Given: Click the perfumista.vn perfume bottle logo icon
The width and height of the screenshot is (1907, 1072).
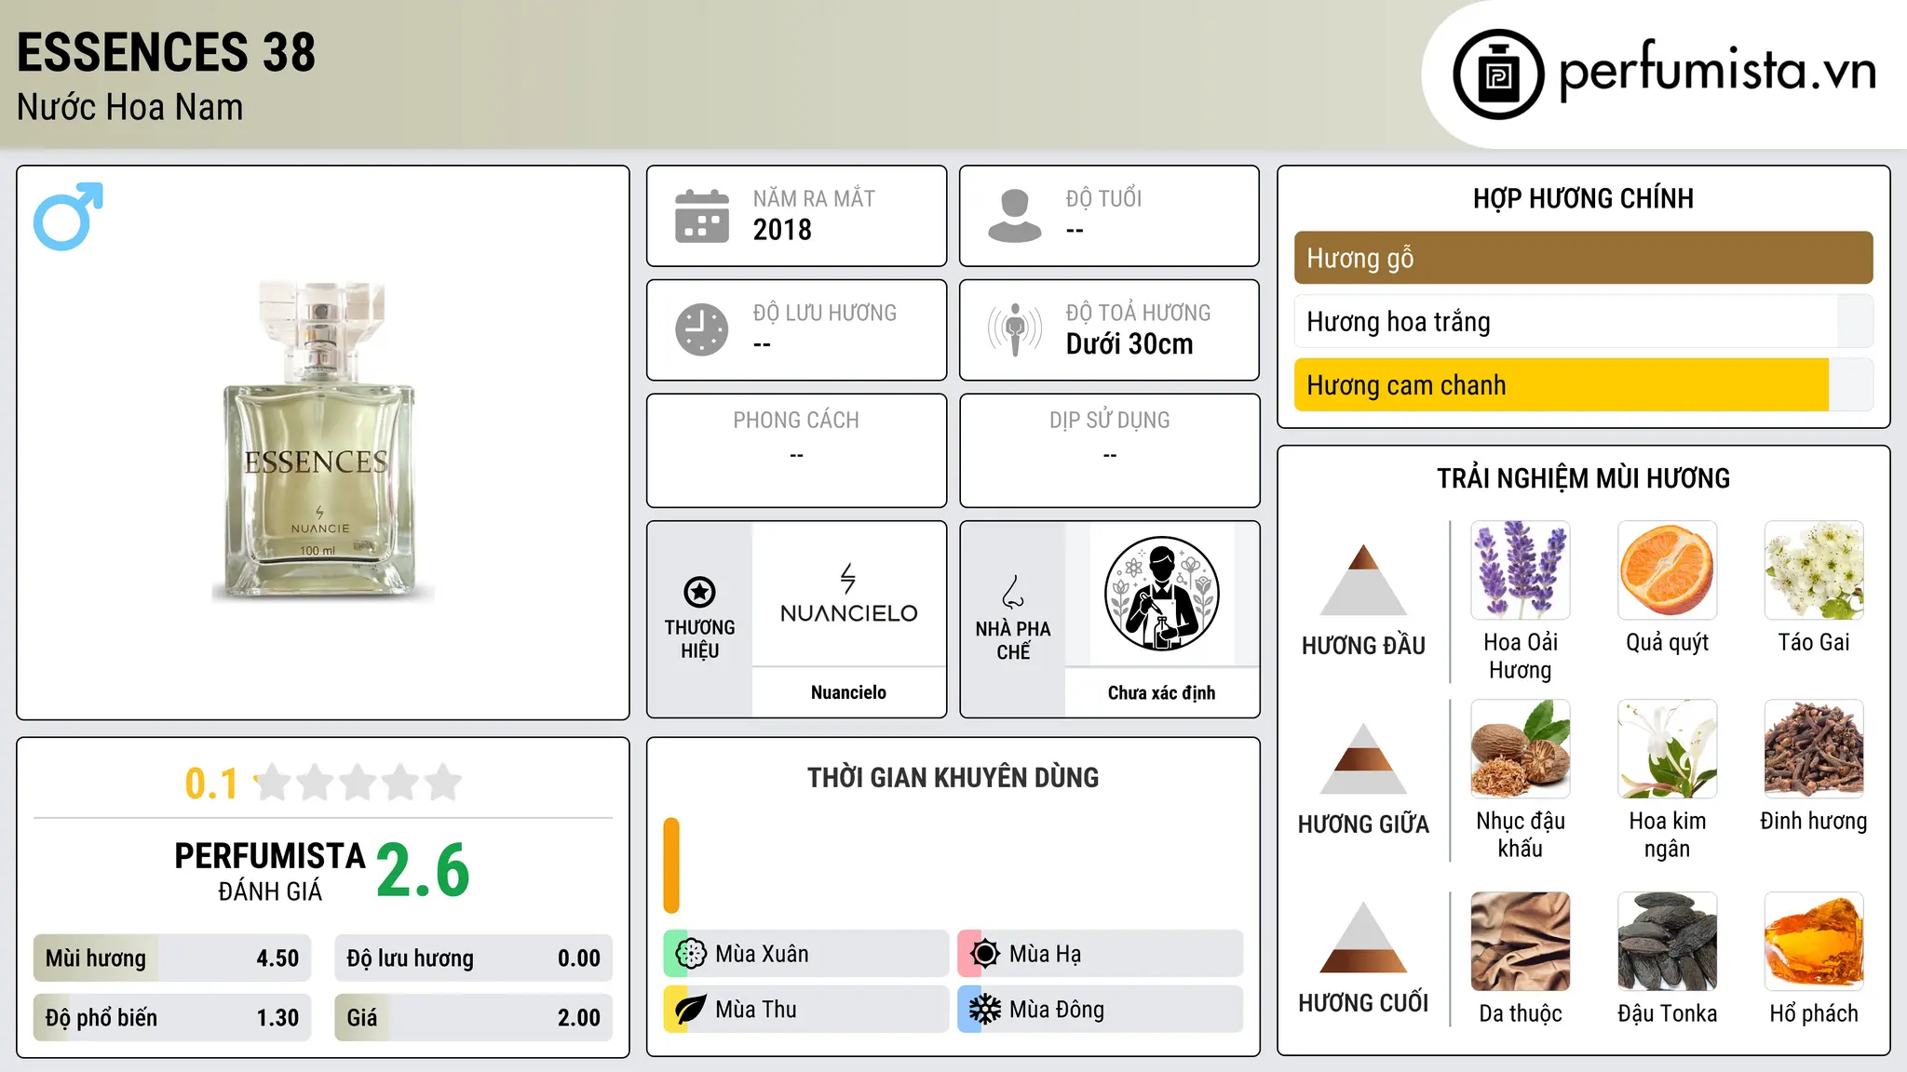Looking at the screenshot, I should click(1498, 74).
